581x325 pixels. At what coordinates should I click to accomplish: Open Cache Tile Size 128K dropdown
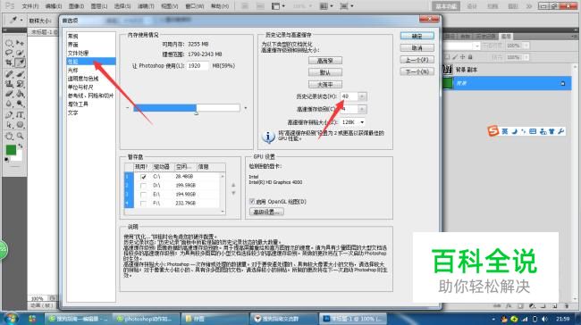point(353,122)
